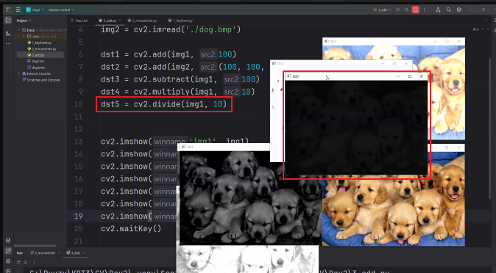Open IDE settings gear icon
Image resolution: width=496 pixels, height=273 pixels.
(x=459, y=10)
